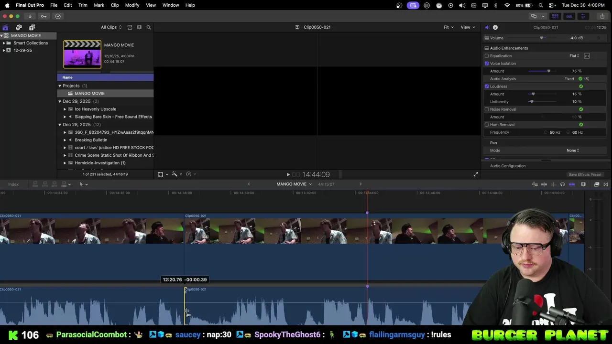
Task: Enable the Equalization checkbox
Action: click(487, 56)
